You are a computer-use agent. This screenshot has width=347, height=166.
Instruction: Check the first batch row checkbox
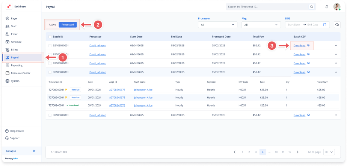[50, 46]
